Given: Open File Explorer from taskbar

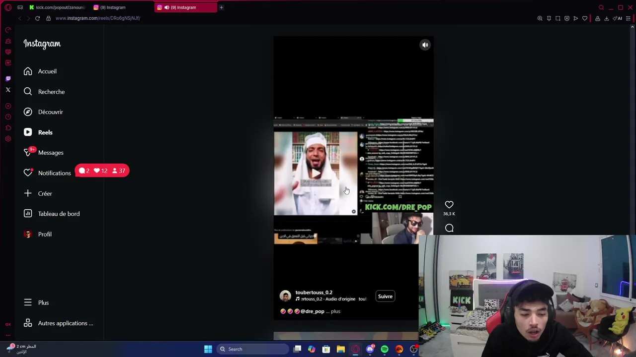Looking at the screenshot, I should tap(341, 349).
